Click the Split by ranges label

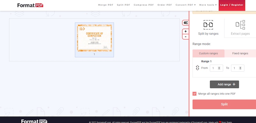[x=208, y=34]
